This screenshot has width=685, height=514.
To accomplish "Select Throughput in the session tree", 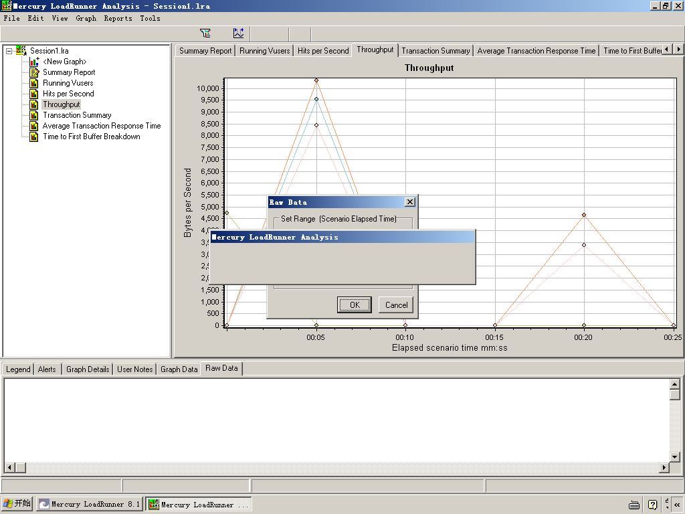I will coord(61,104).
